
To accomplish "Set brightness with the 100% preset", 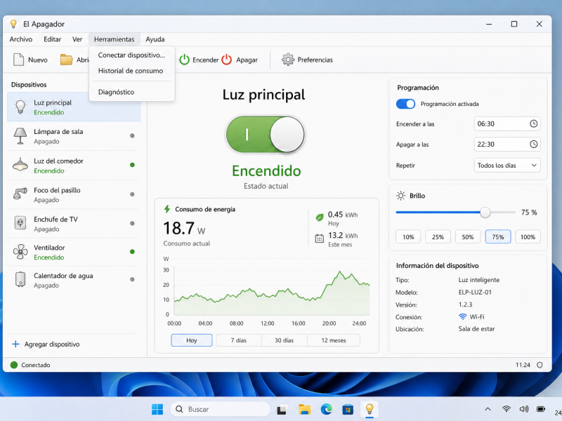I will click(x=528, y=237).
